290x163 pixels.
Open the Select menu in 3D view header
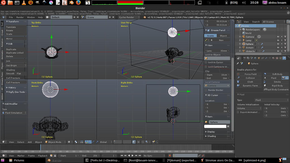21,142
